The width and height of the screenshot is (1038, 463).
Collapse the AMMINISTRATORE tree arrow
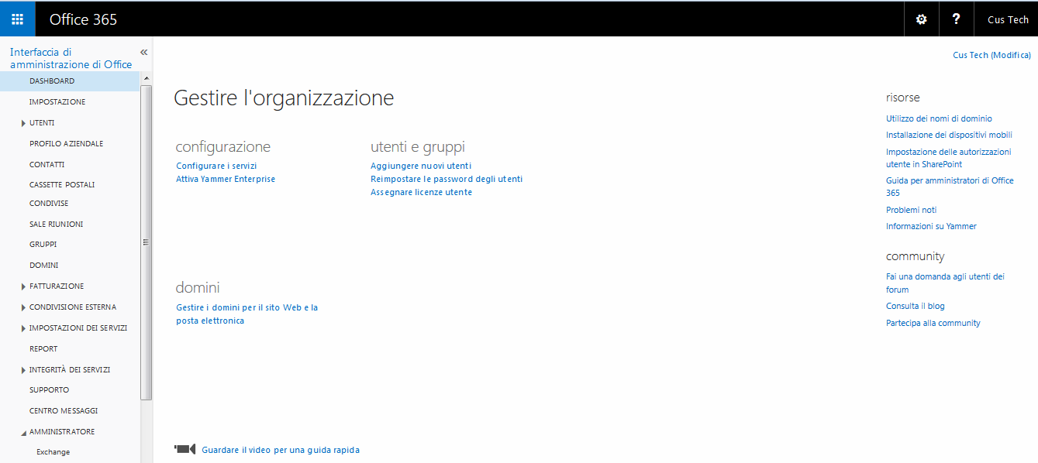[23, 432]
